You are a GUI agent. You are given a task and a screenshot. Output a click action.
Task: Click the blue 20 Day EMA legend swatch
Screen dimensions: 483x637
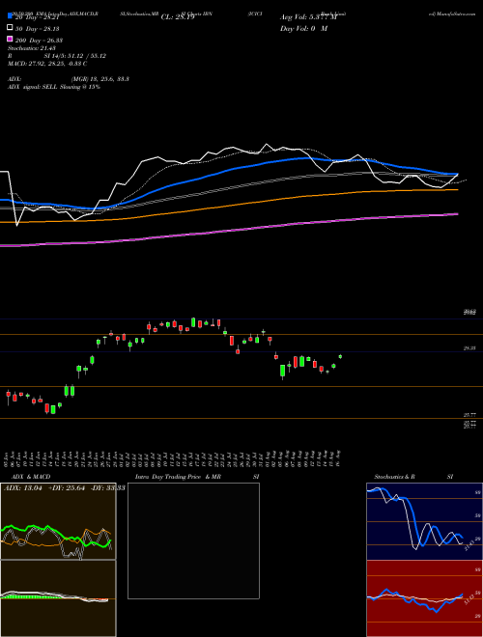click(10, 15)
